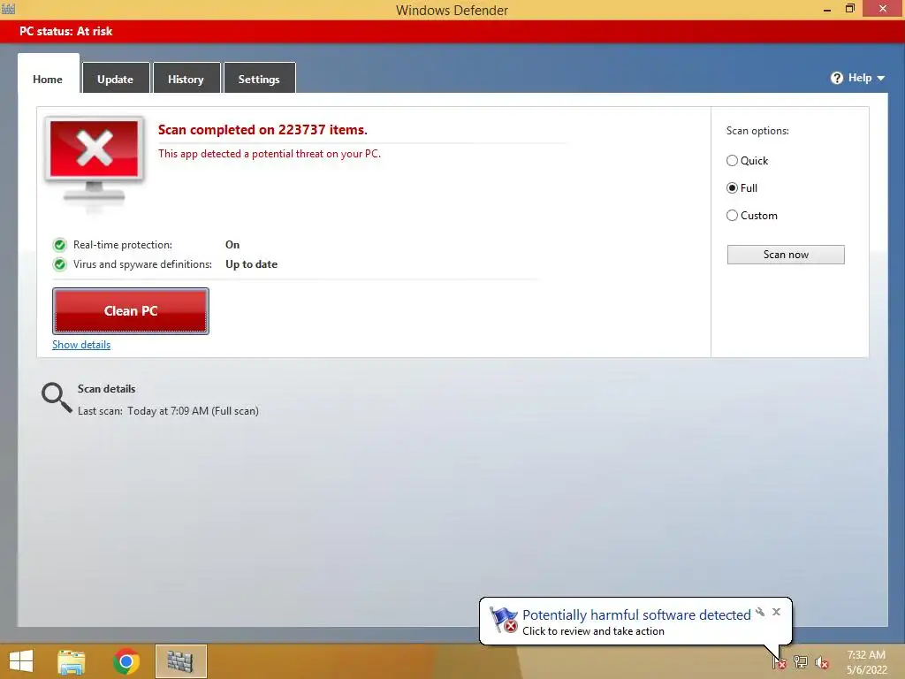905x679 pixels.
Task: Click the Help question mark icon
Action: (836, 78)
